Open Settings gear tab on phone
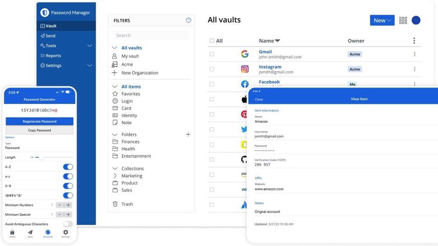Screen dimensions: 438x246 65,232
